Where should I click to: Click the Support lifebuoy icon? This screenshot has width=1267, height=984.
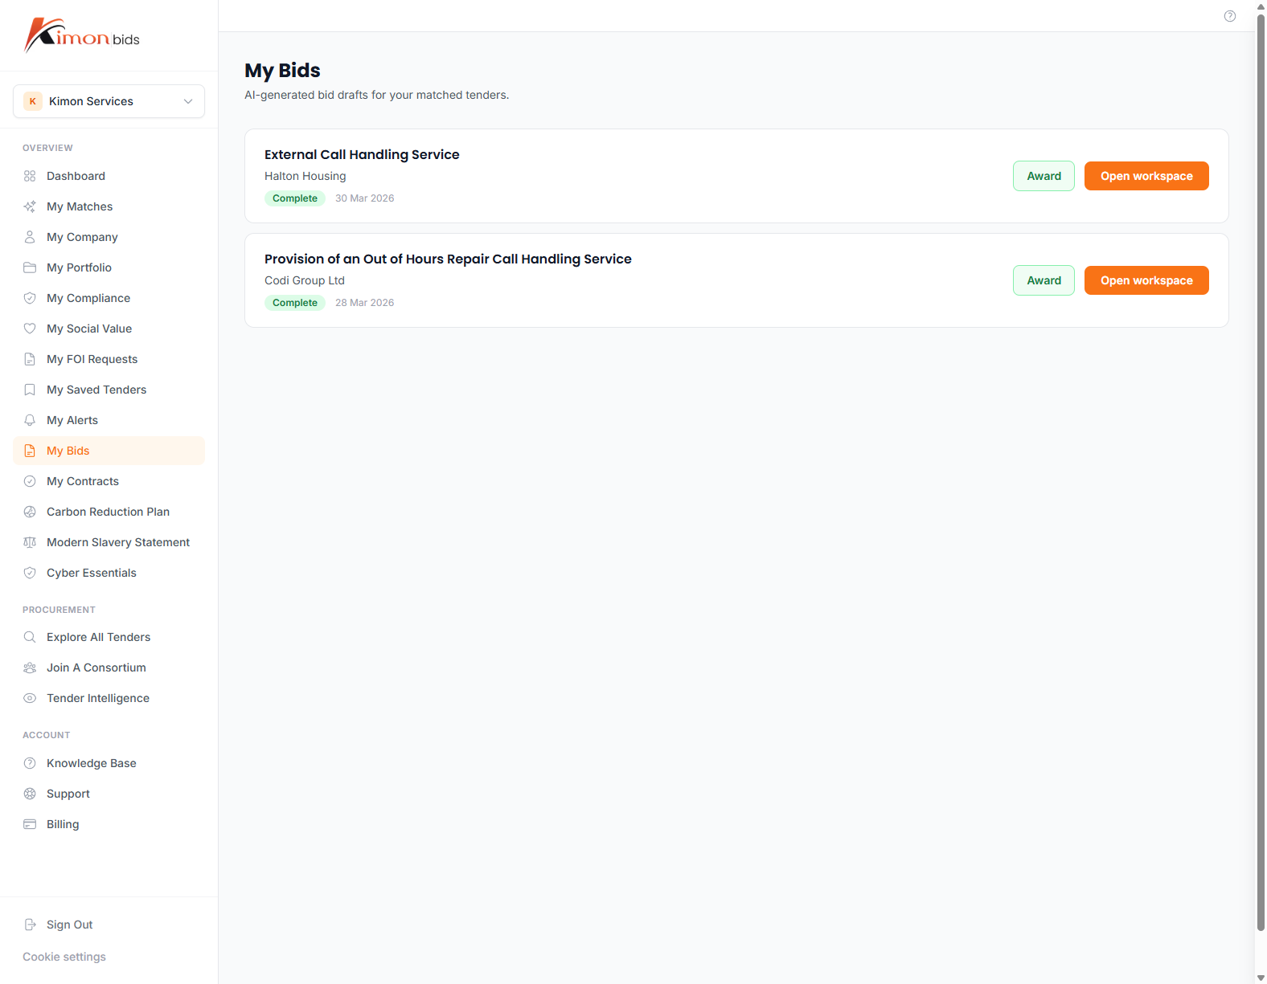[x=30, y=794]
